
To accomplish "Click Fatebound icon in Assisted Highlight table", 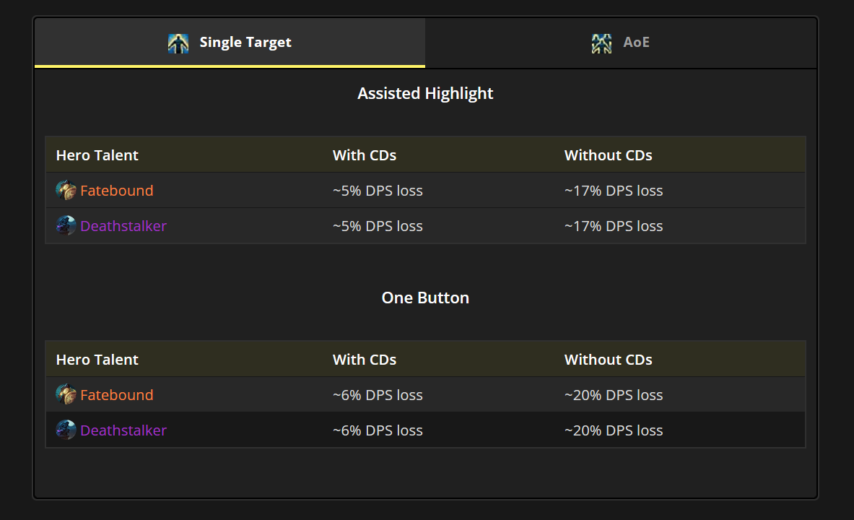I will [66, 191].
